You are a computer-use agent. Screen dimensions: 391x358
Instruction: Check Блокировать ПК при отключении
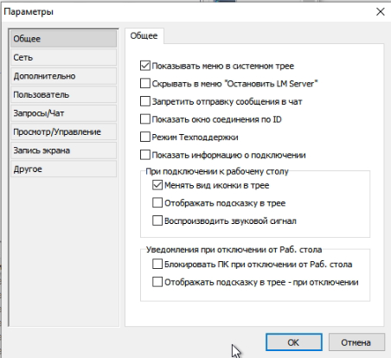(x=157, y=264)
